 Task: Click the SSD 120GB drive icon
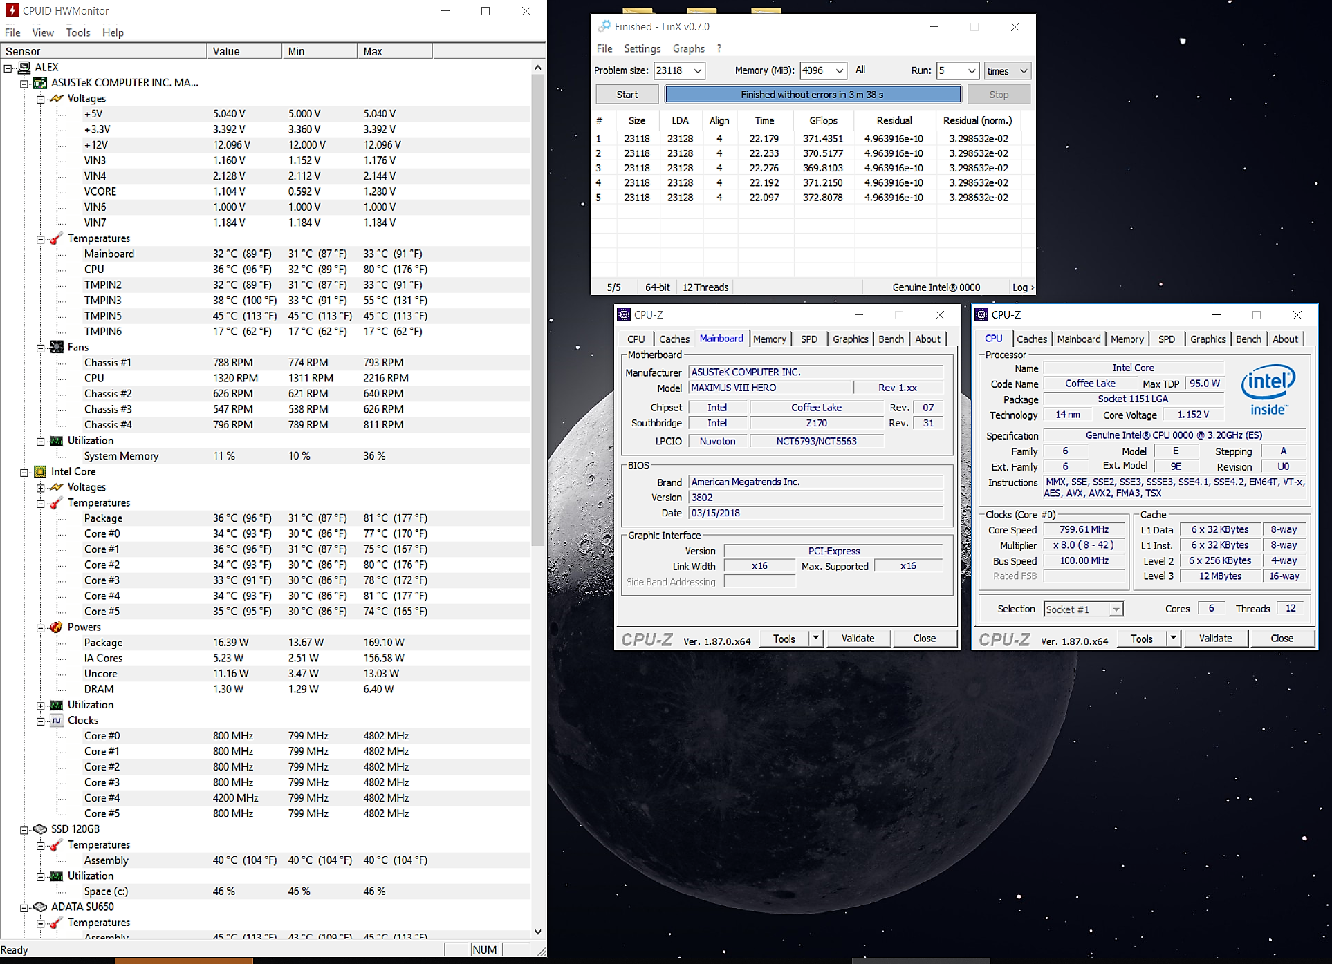[40, 829]
